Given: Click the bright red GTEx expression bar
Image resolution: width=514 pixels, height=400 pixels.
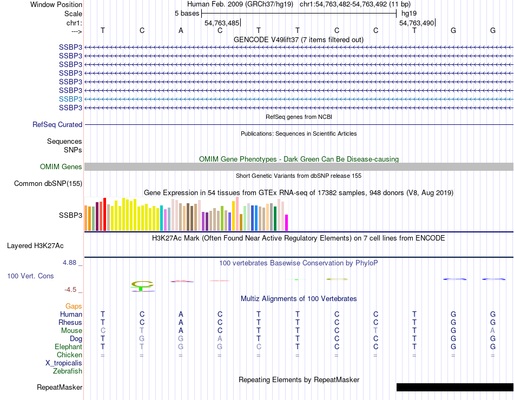Looking at the screenshot, I should point(104,214).
